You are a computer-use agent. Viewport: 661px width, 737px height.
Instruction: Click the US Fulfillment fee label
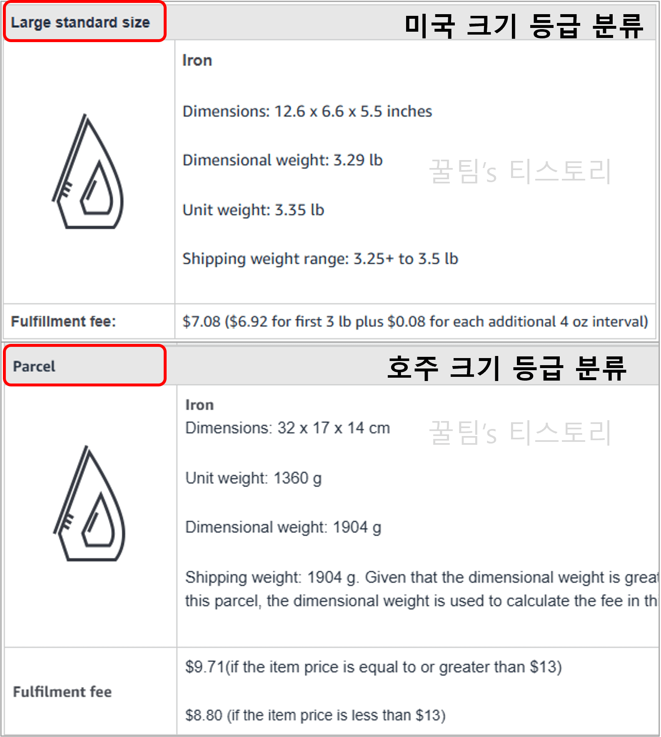click(x=63, y=321)
